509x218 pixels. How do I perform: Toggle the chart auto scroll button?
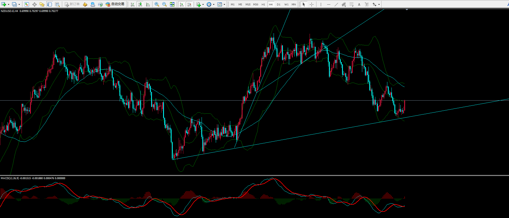(182, 4)
